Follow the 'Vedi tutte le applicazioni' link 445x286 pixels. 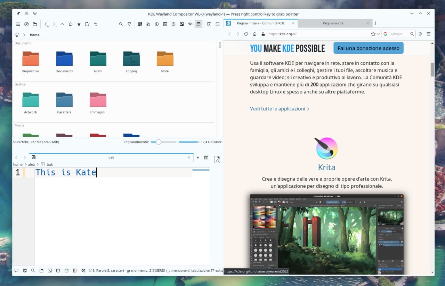pos(280,109)
